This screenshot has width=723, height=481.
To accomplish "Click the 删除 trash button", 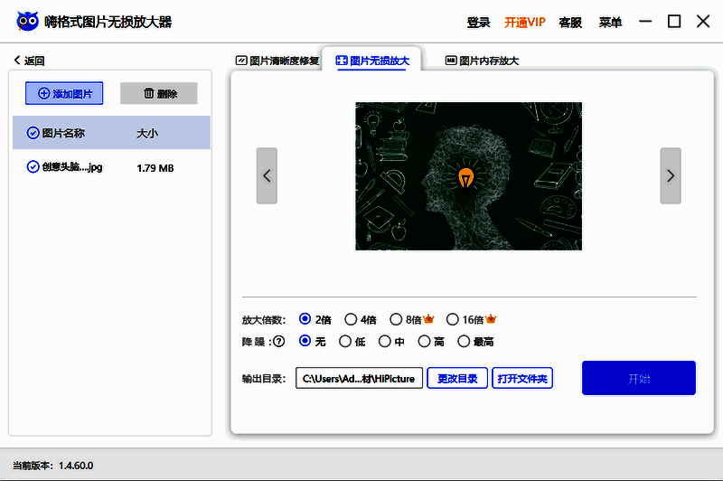I will 159,94.
